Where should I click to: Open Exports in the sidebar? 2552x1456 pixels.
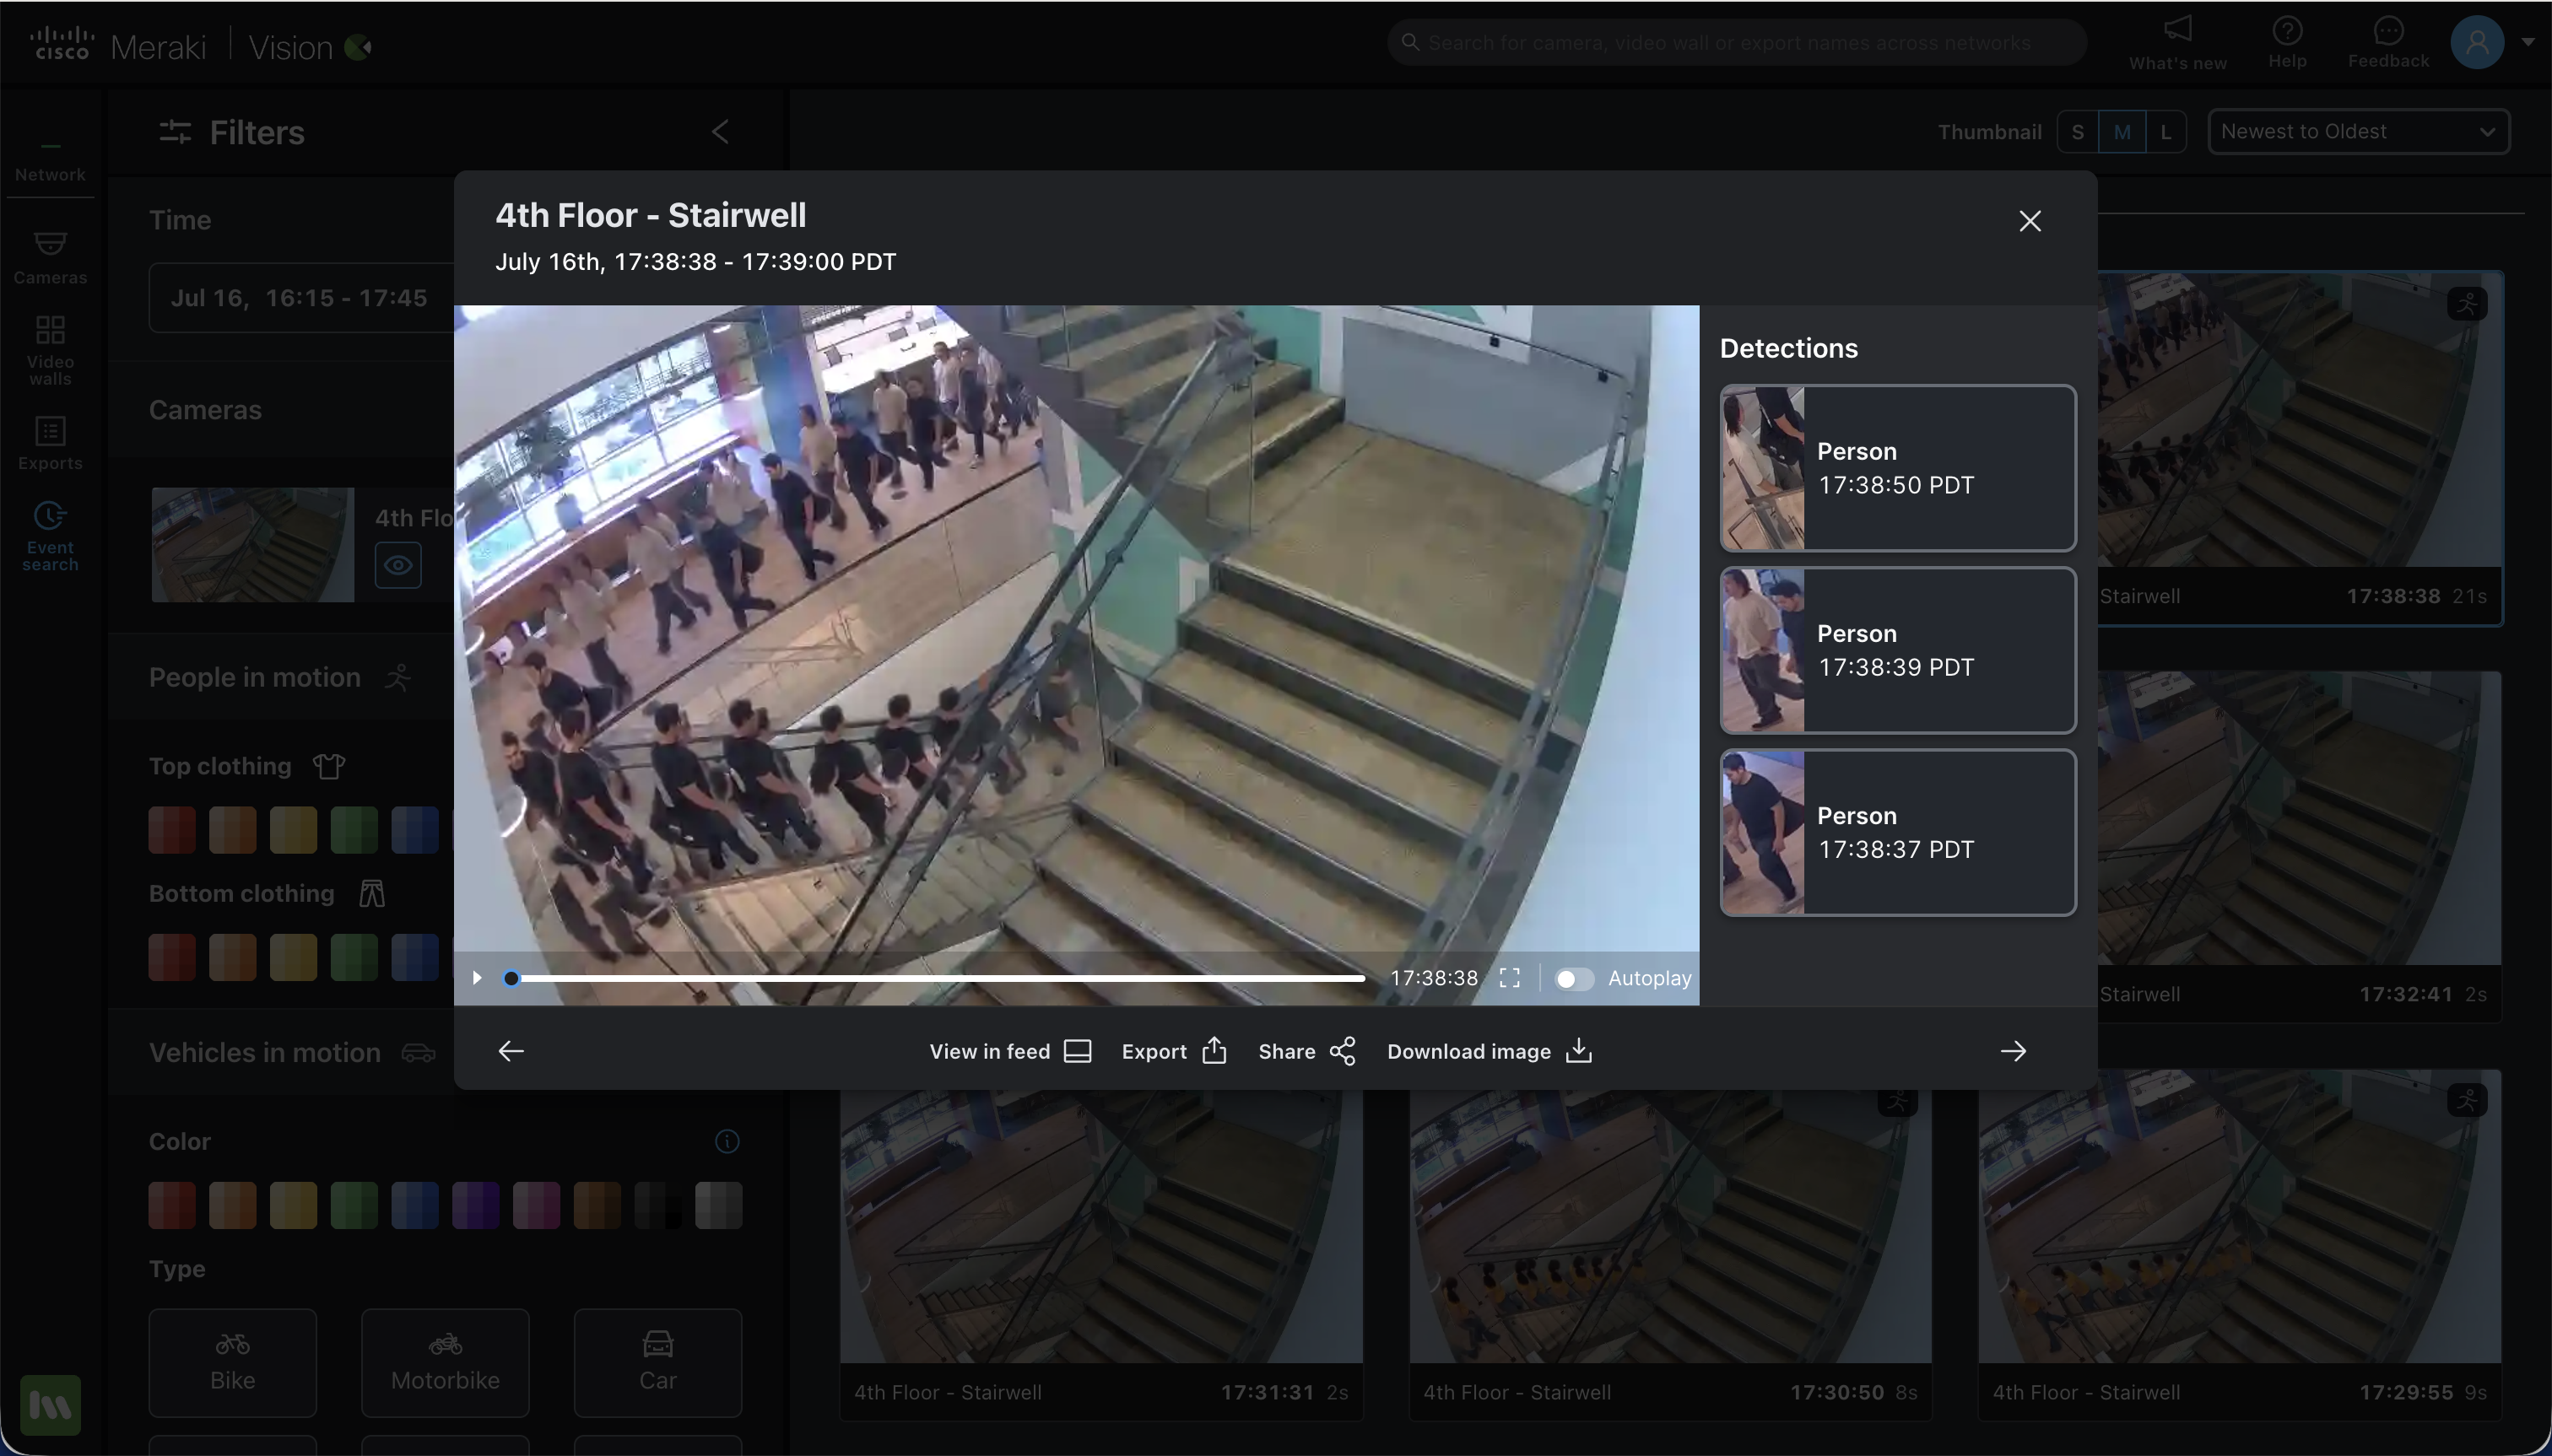tap(50, 444)
